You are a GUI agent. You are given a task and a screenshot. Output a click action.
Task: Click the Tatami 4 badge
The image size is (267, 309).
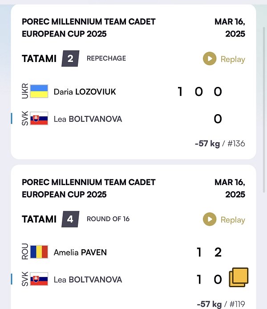point(70,219)
